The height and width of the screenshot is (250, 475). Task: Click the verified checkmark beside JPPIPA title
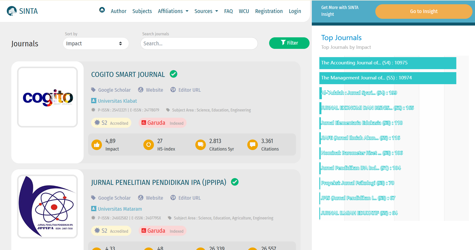(235, 182)
